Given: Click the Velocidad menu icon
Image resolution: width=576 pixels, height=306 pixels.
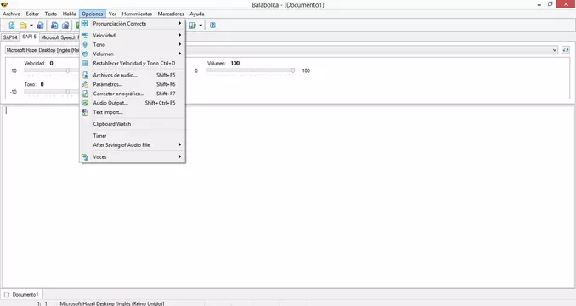Looking at the screenshot, I should pyautogui.click(x=85, y=35).
